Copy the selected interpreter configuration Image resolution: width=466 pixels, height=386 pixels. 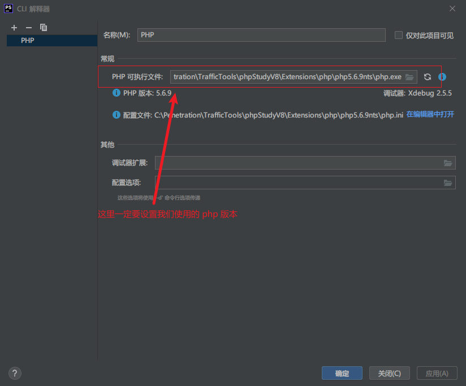click(x=44, y=28)
